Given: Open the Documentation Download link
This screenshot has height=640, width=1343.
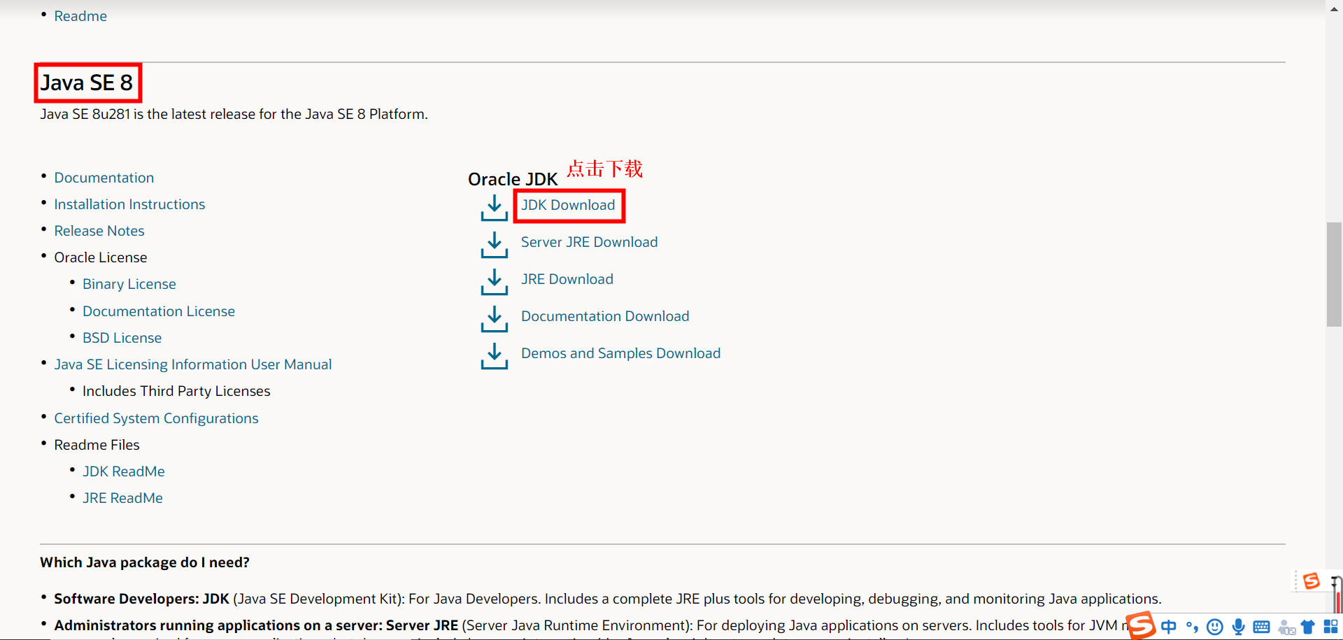Looking at the screenshot, I should click(605, 316).
